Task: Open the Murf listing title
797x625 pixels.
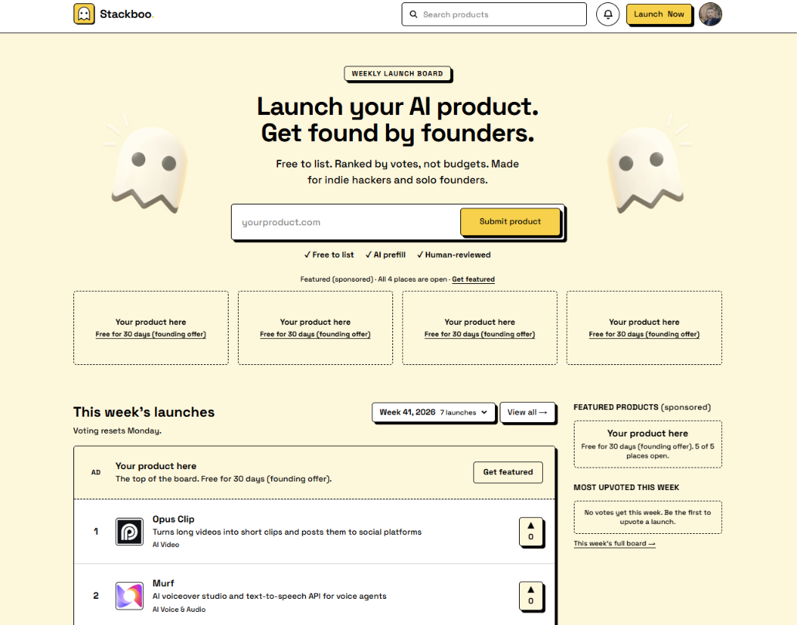Action: (163, 583)
